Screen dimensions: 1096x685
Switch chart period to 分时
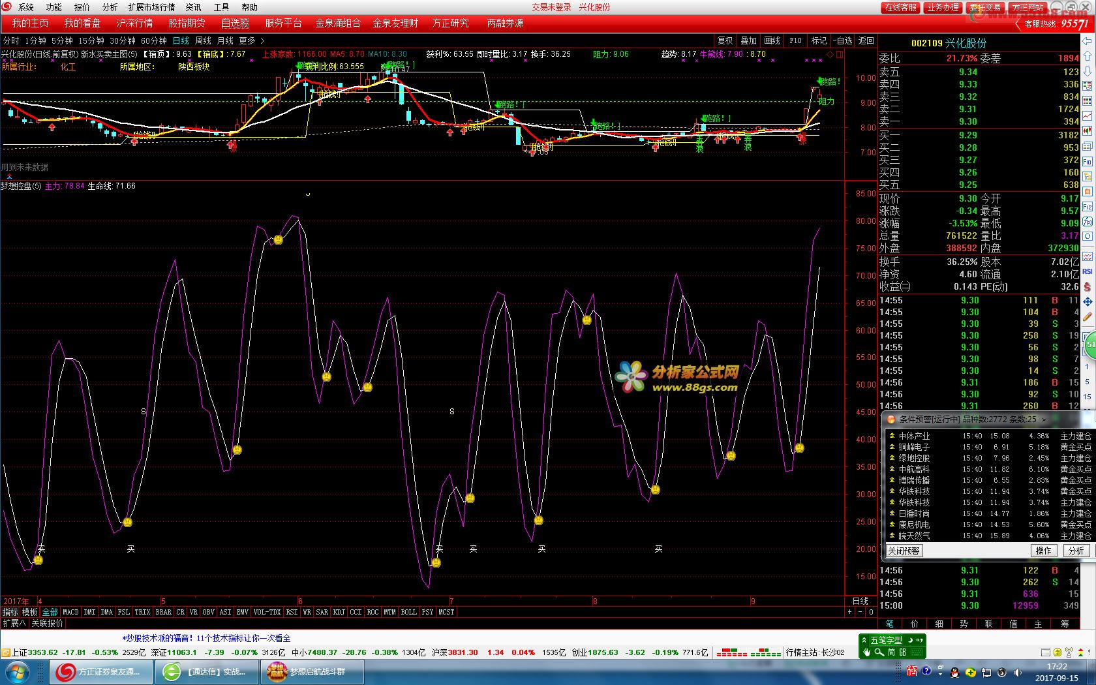(10, 40)
